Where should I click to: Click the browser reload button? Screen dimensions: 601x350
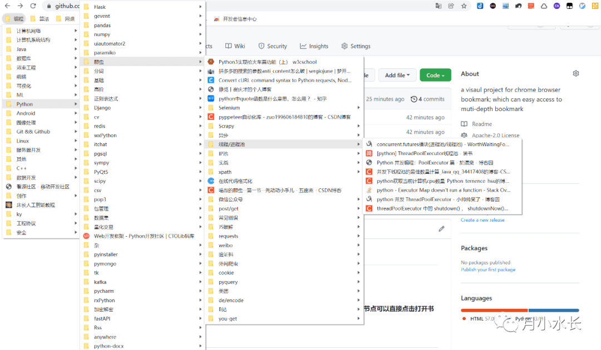(33, 6)
